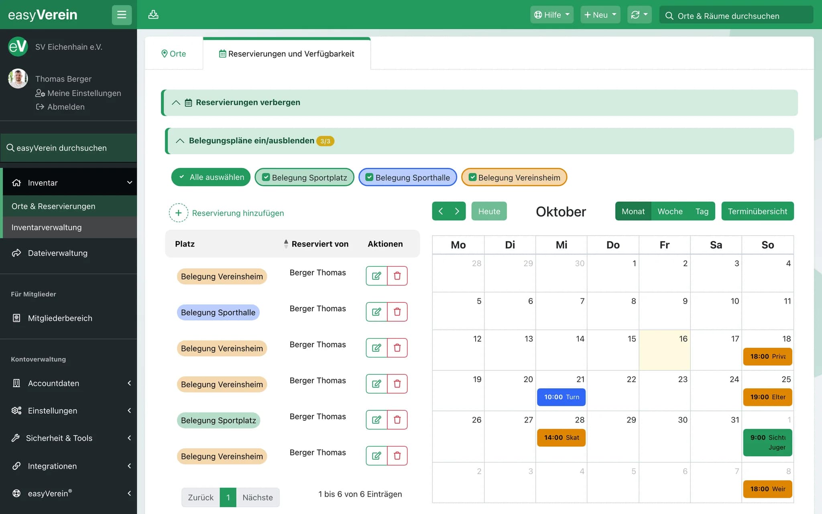
Task: Delete the Belegung Sportplatz reservation row
Action: click(x=397, y=420)
